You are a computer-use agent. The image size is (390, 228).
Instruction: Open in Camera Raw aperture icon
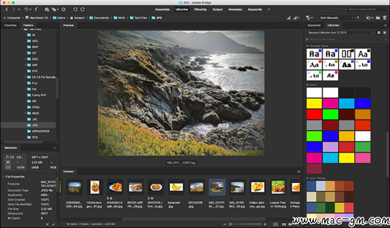pos(63,10)
